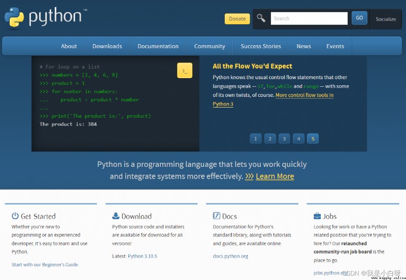Image resolution: width=406 pixels, height=280 pixels.
Task: Click the search magnifier icon
Action: [261, 18]
